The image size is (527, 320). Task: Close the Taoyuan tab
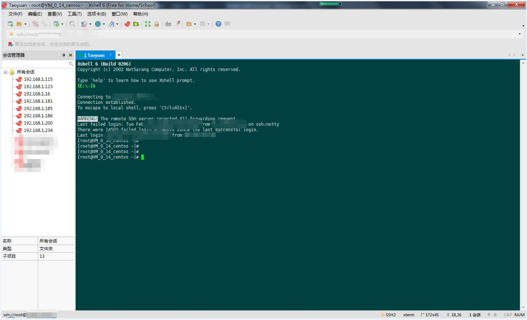(x=111, y=55)
